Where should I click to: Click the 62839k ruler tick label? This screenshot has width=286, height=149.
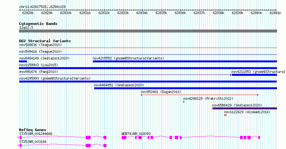237,13
